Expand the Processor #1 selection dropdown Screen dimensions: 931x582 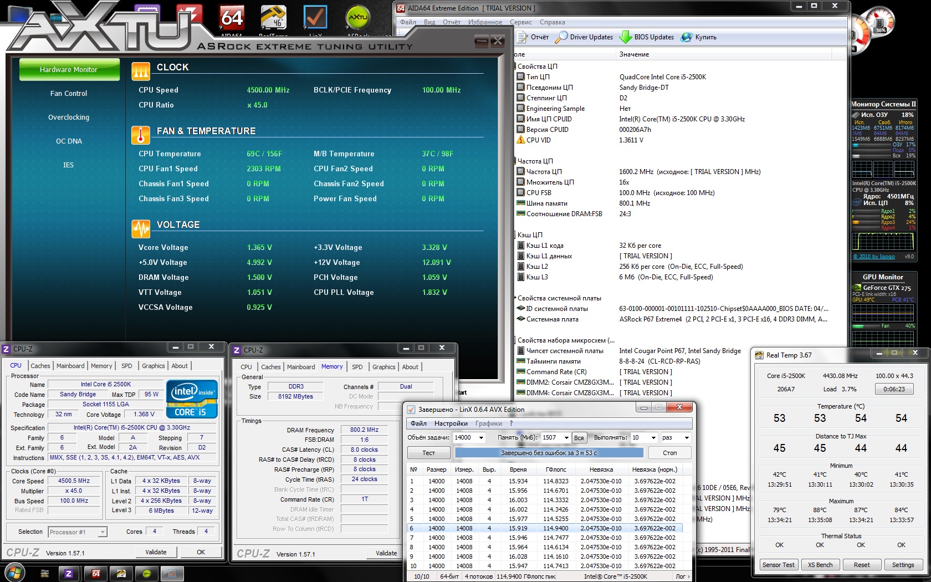coord(103,532)
